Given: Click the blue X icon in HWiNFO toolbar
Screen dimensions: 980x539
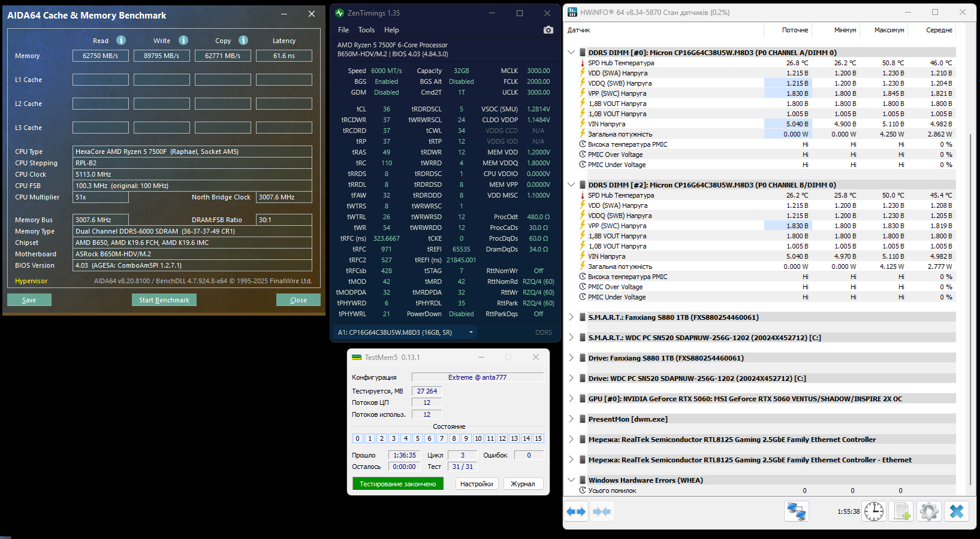Looking at the screenshot, I should click(957, 511).
